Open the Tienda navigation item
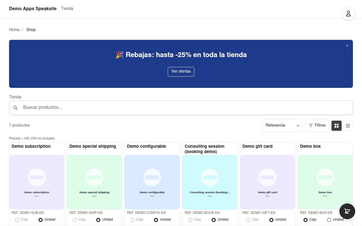Image resolution: width=362 pixels, height=226 pixels. click(67, 8)
